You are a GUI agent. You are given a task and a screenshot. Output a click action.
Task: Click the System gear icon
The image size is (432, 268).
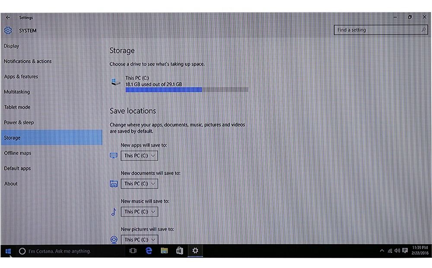tap(8, 31)
